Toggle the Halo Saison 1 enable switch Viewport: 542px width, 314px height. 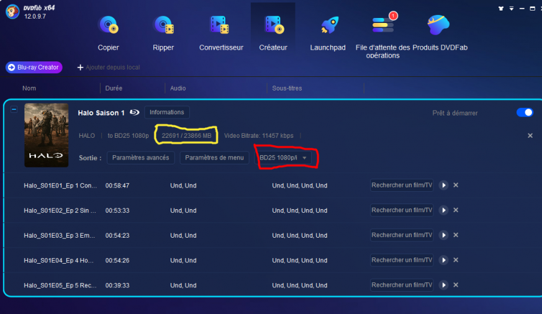525,112
